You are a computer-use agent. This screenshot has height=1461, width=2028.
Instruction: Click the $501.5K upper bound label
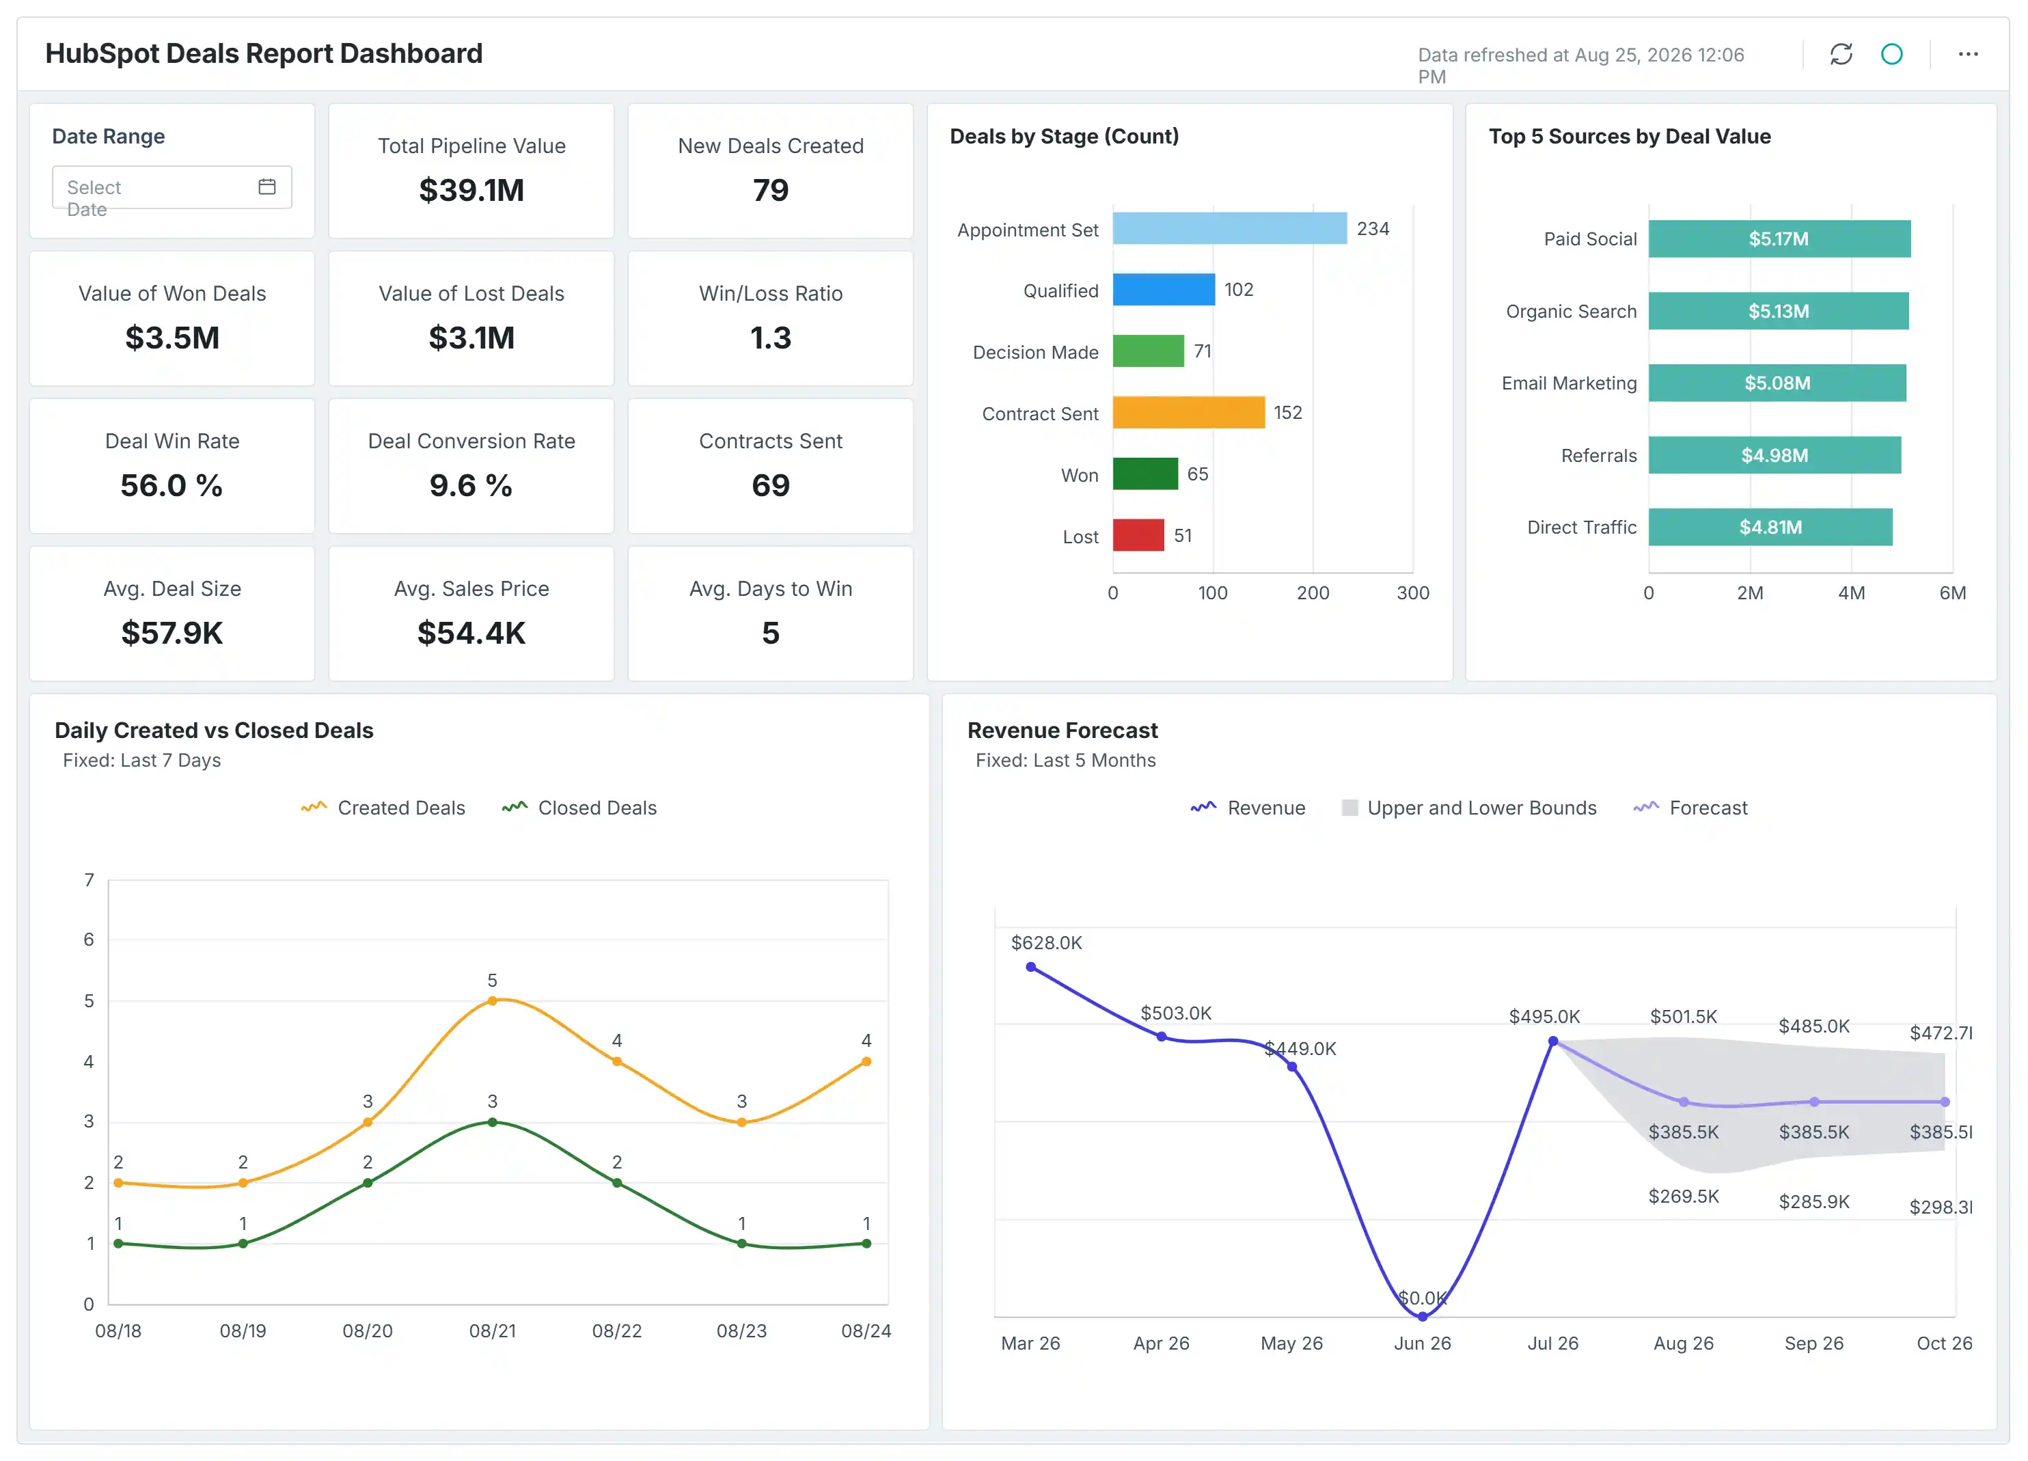1684,1017
